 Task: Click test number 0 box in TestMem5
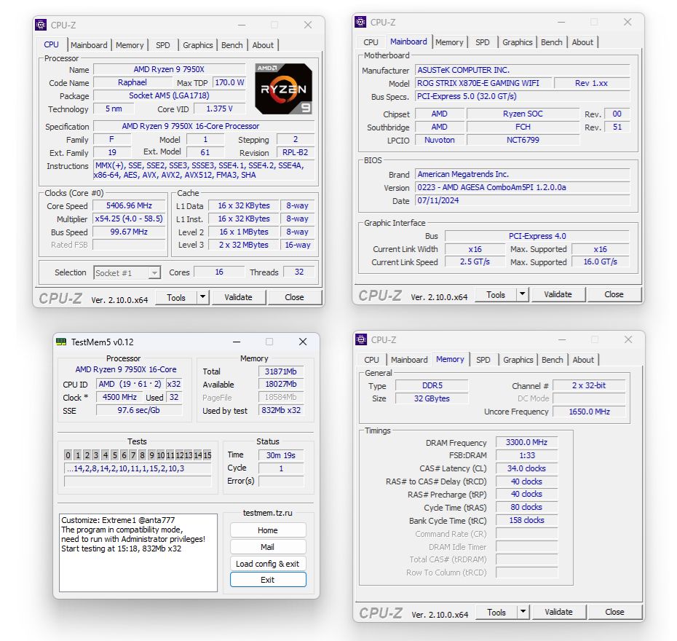pos(68,455)
